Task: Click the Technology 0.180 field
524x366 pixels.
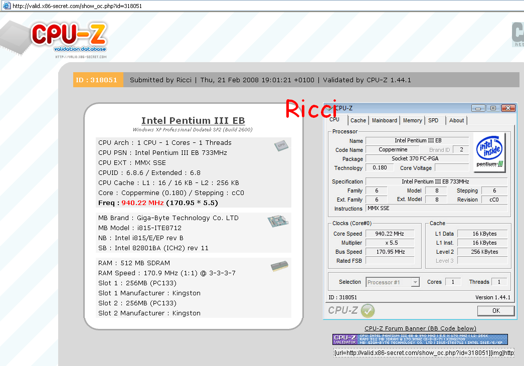Action: coord(380,167)
